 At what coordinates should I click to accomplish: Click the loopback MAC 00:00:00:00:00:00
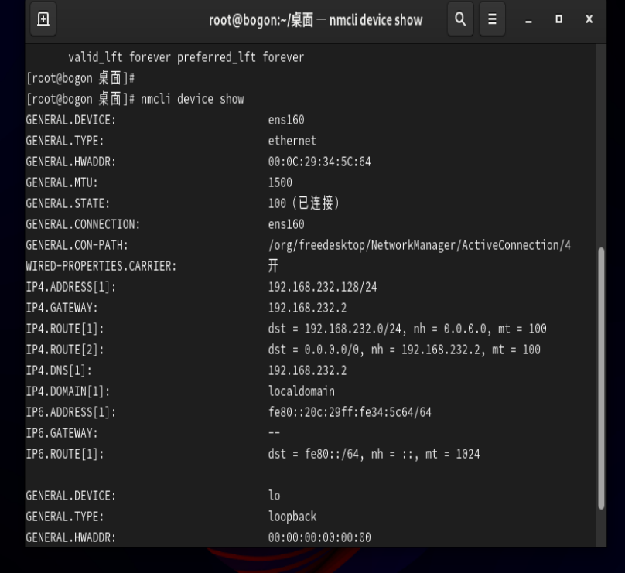319,537
